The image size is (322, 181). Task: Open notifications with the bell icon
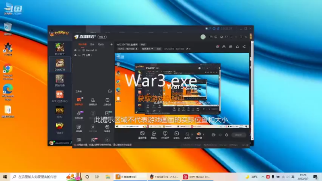point(237,47)
